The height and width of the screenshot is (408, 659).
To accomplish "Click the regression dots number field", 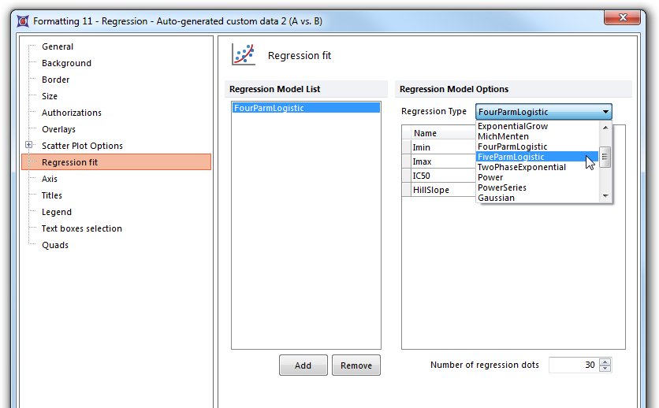I will (572, 365).
